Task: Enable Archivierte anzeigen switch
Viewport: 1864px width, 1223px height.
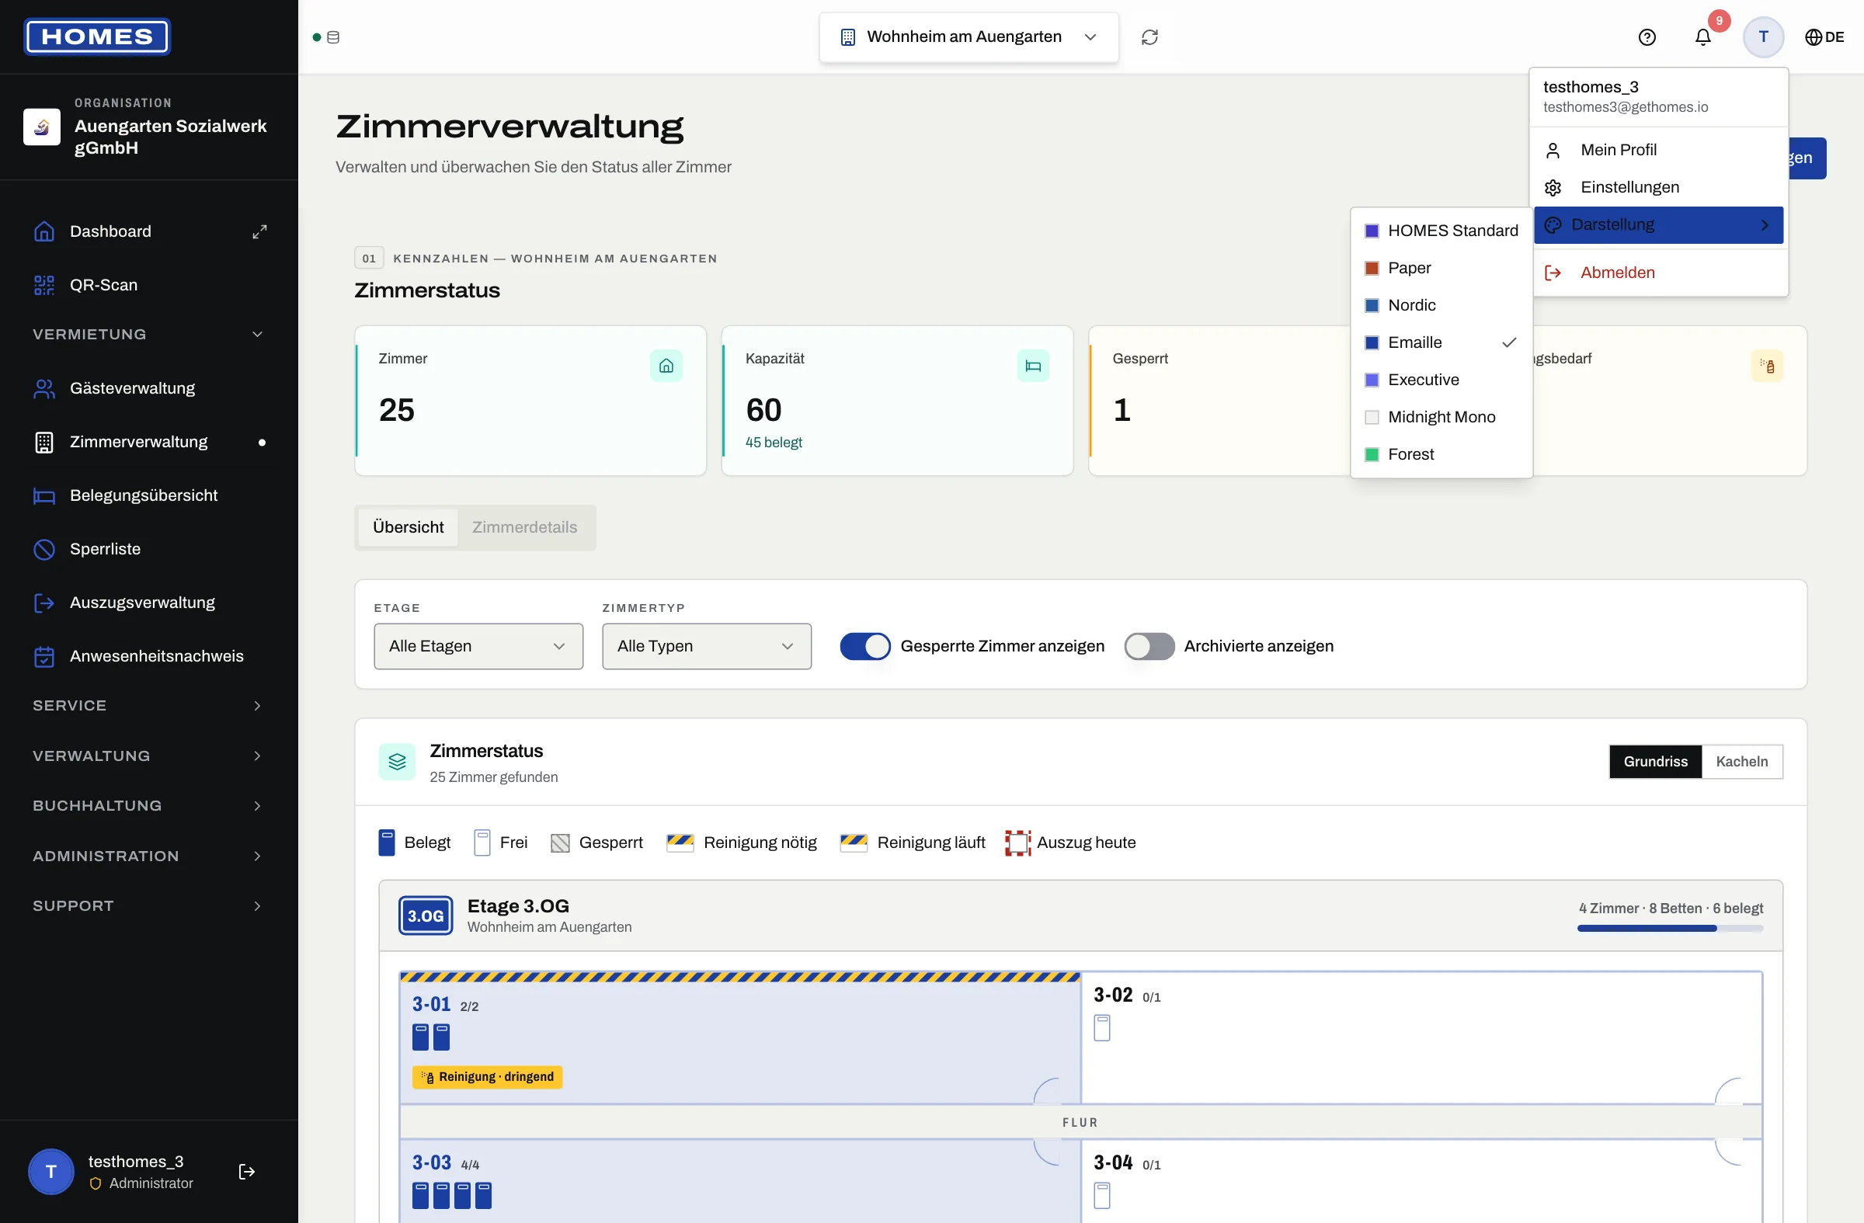Action: [x=1149, y=646]
